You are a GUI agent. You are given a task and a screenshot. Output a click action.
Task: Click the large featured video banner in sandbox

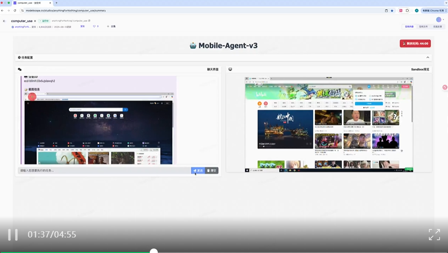pos(285,129)
